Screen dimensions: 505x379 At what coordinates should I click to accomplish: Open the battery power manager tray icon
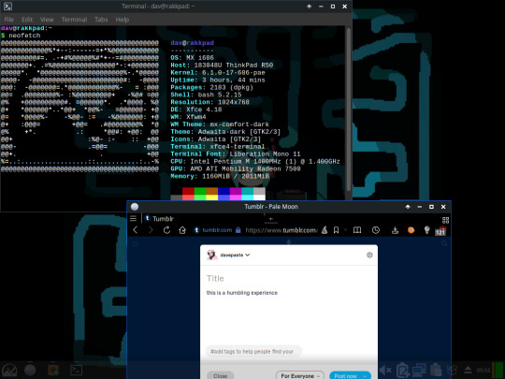[x=402, y=370]
